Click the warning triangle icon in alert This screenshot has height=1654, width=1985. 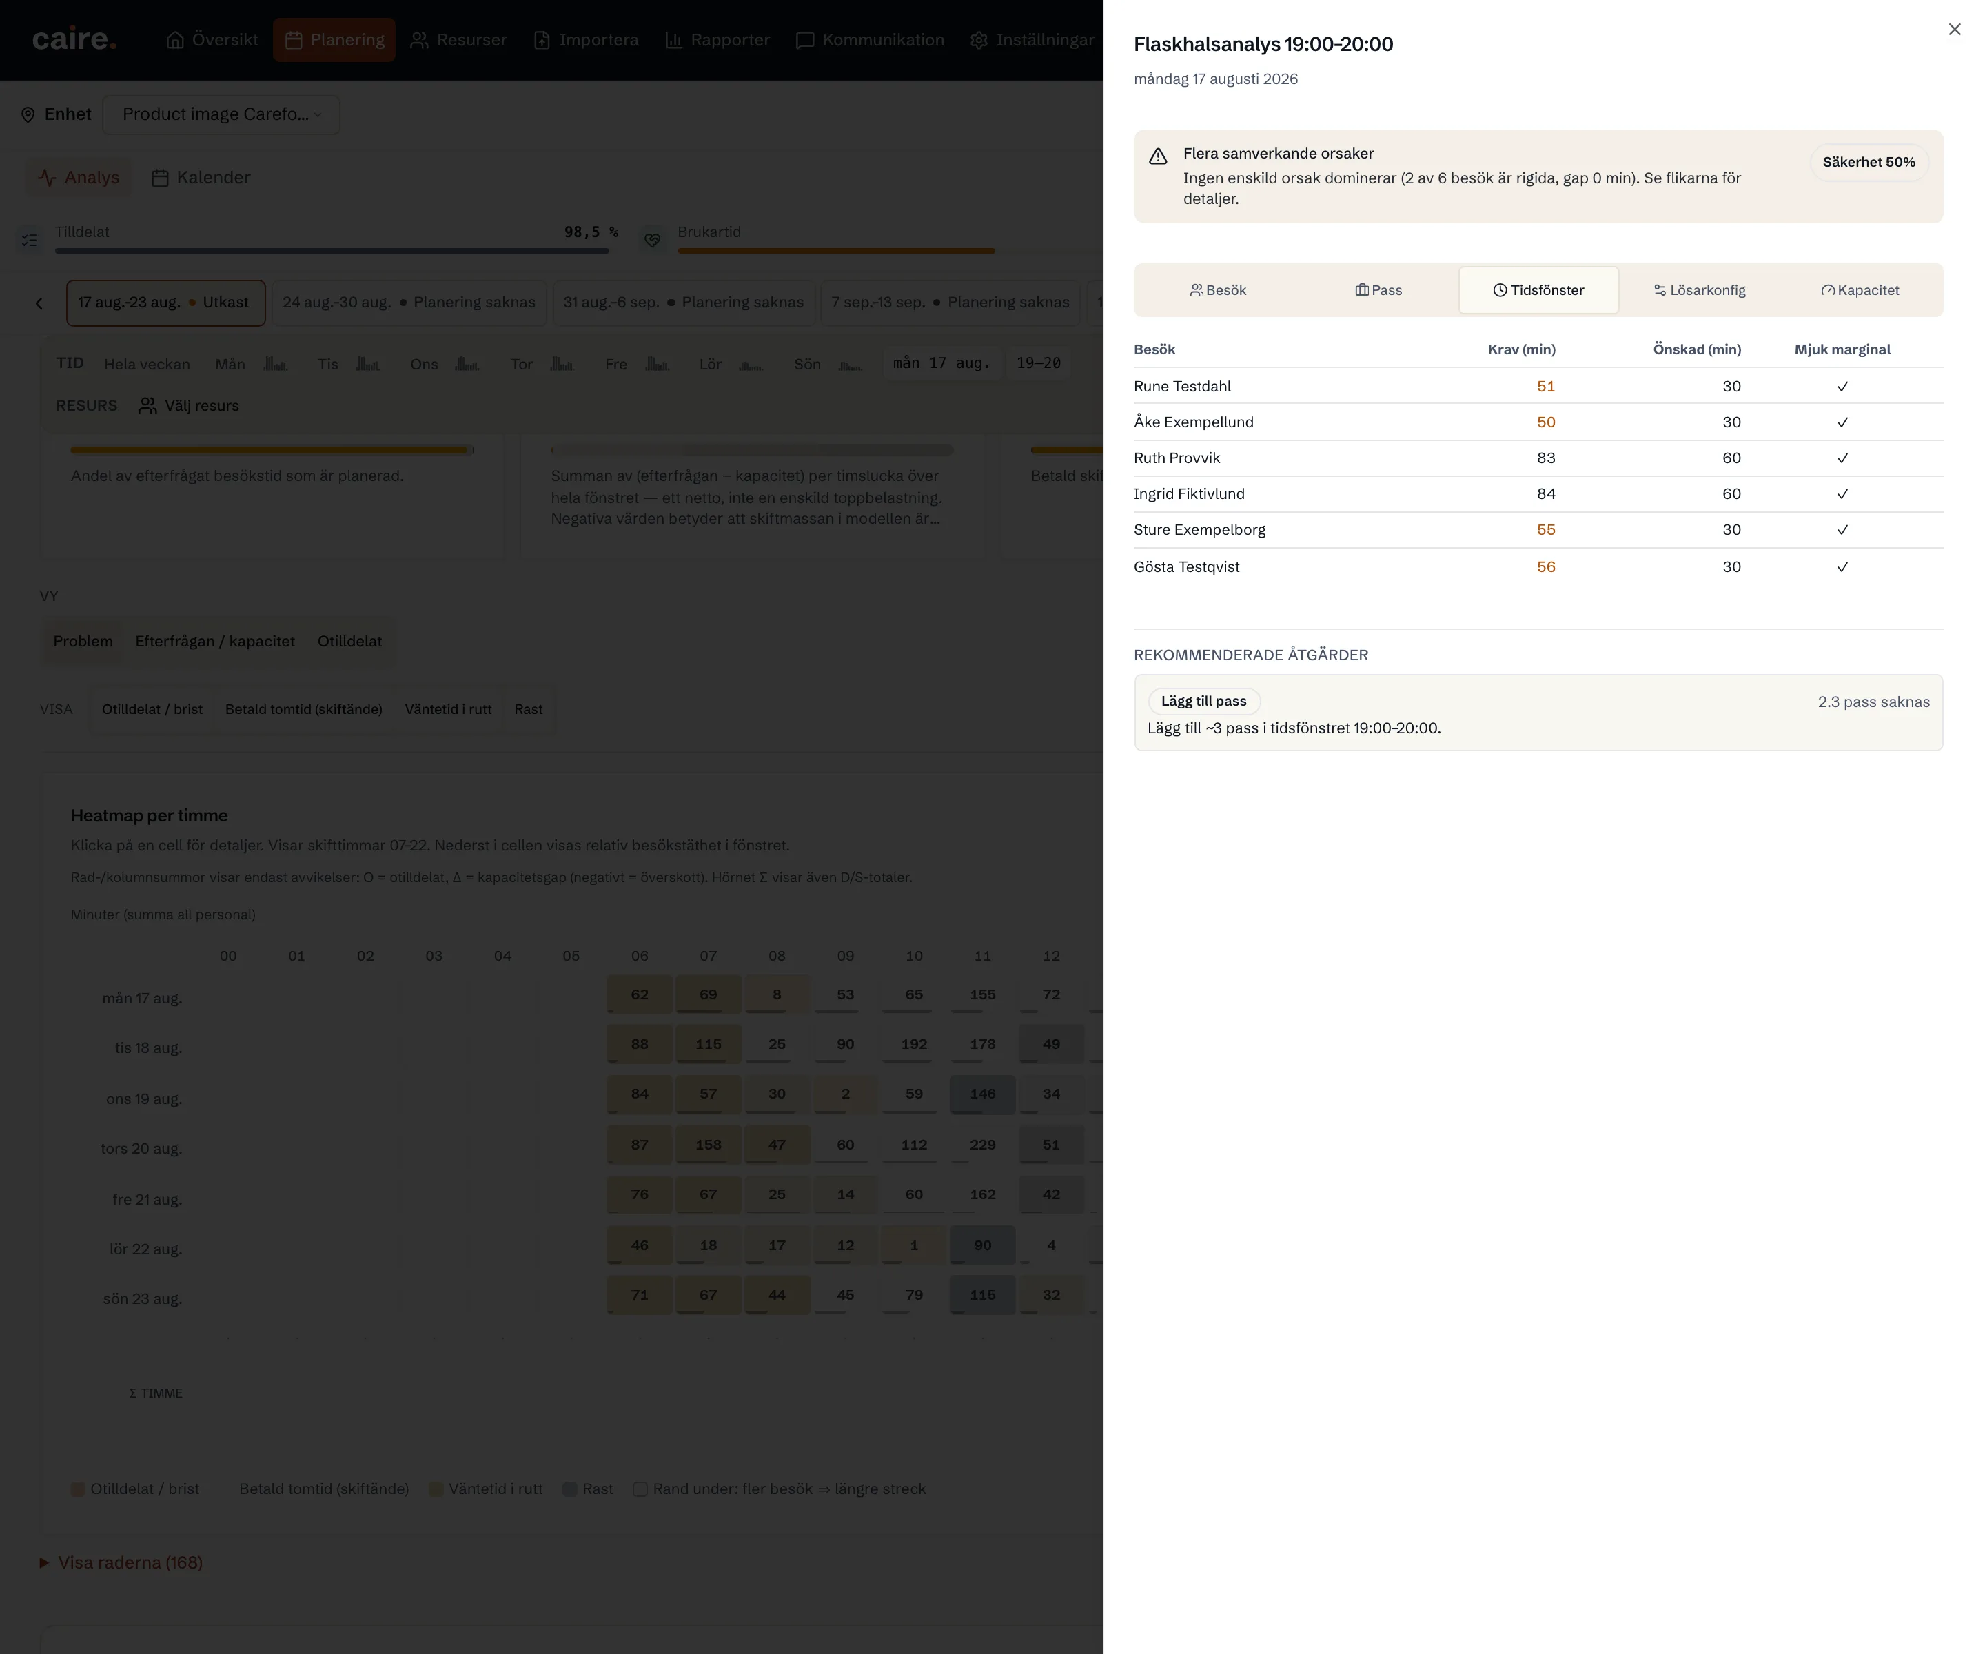tap(1157, 156)
